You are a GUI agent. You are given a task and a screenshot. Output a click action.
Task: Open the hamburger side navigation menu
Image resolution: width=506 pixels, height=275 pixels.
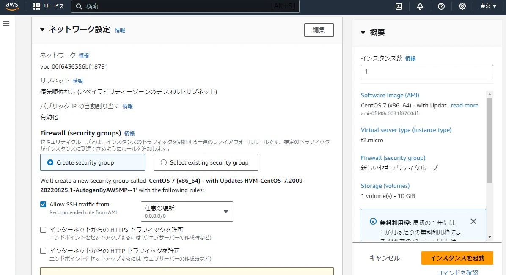[6, 24]
